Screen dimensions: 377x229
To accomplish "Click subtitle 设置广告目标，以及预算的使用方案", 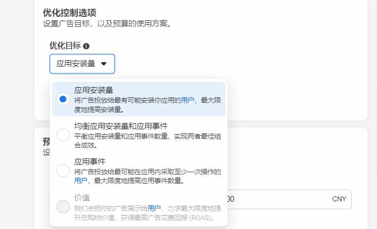I will click(107, 24).
